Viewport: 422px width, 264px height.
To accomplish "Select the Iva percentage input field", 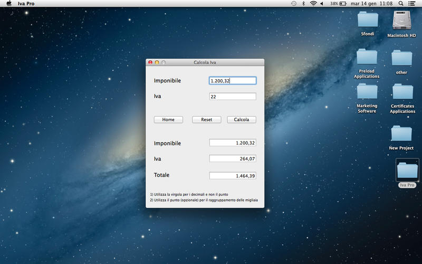I will tap(233, 97).
